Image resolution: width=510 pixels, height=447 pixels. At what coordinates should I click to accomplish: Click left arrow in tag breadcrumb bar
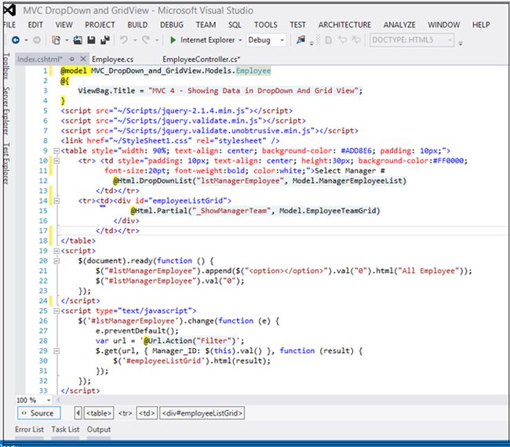(x=78, y=413)
